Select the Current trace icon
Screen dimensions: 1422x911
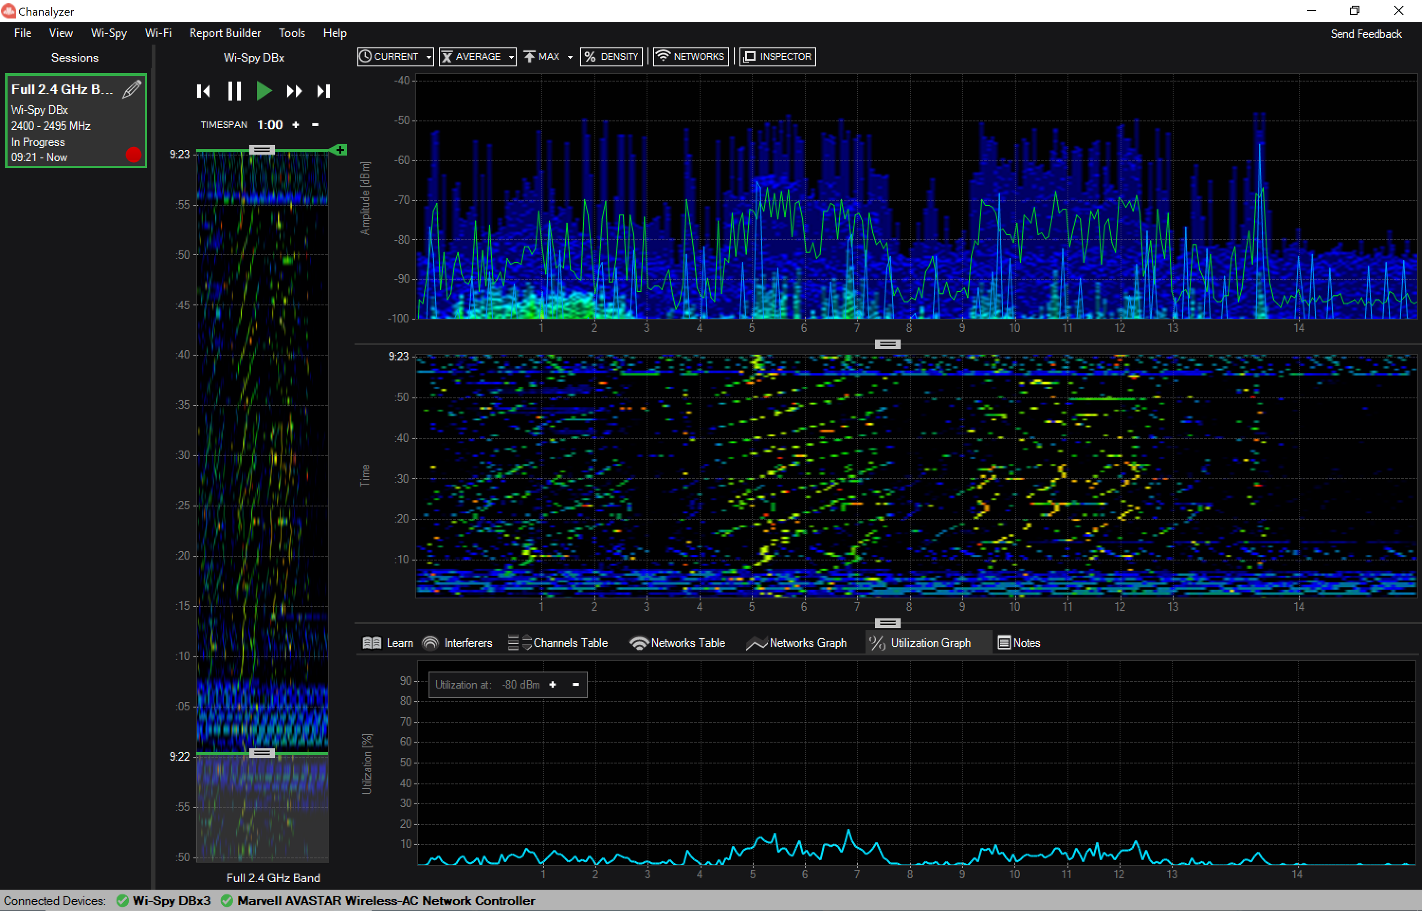[x=390, y=56]
